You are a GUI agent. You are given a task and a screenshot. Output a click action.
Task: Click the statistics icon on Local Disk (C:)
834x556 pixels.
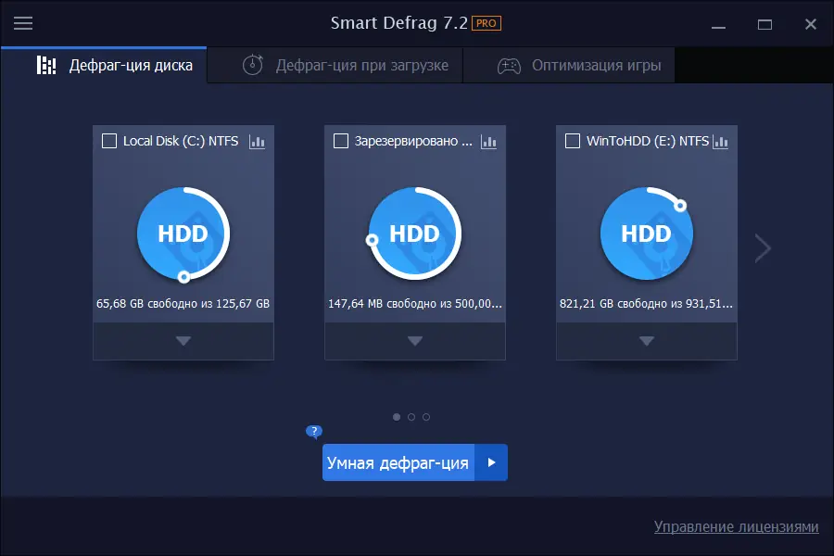259,141
